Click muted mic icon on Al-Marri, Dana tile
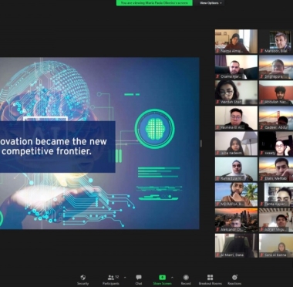The height and width of the screenshot is (287, 293). (217, 255)
